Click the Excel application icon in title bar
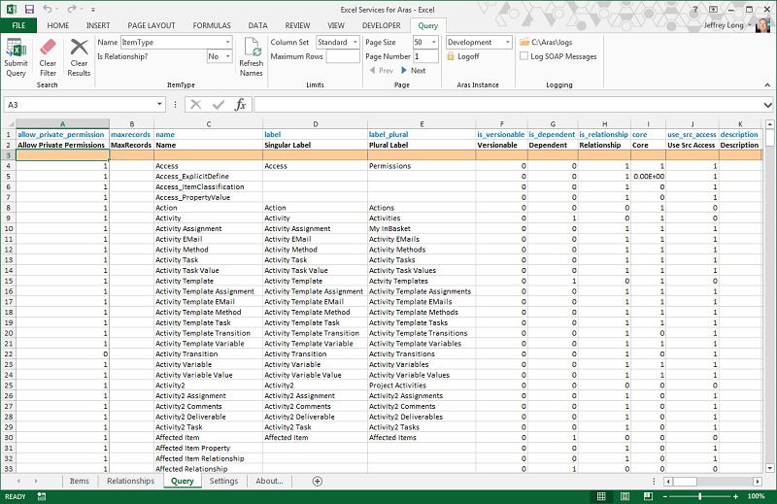This screenshot has height=504, width=777. (11, 9)
